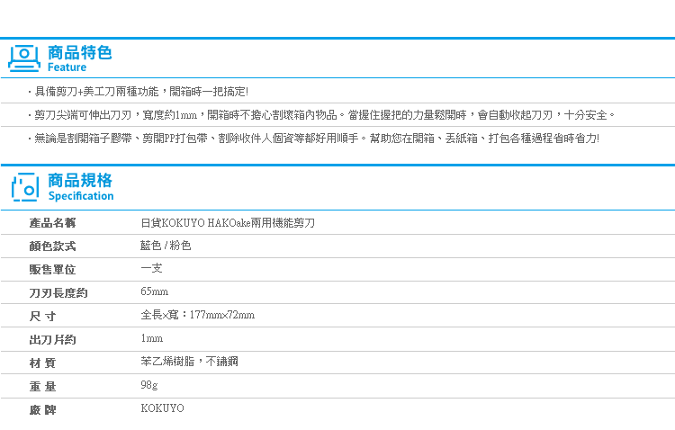Select the feature line starting 無論是割開箱子膠帶

coord(313,139)
